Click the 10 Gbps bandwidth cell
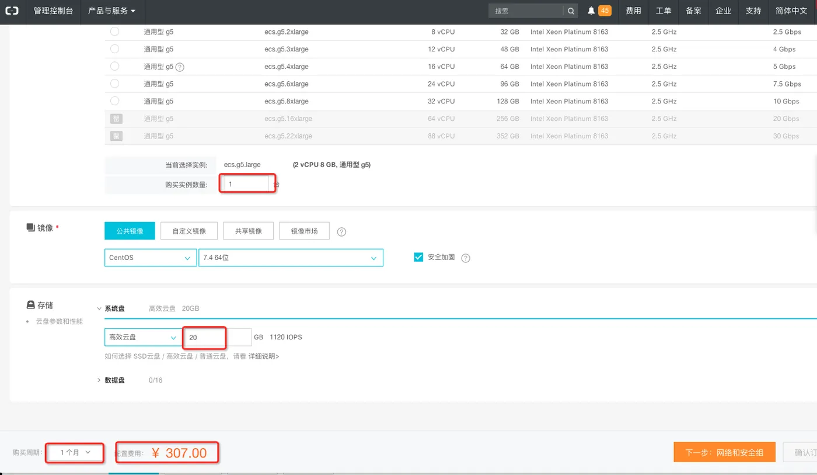 coord(786,101)
